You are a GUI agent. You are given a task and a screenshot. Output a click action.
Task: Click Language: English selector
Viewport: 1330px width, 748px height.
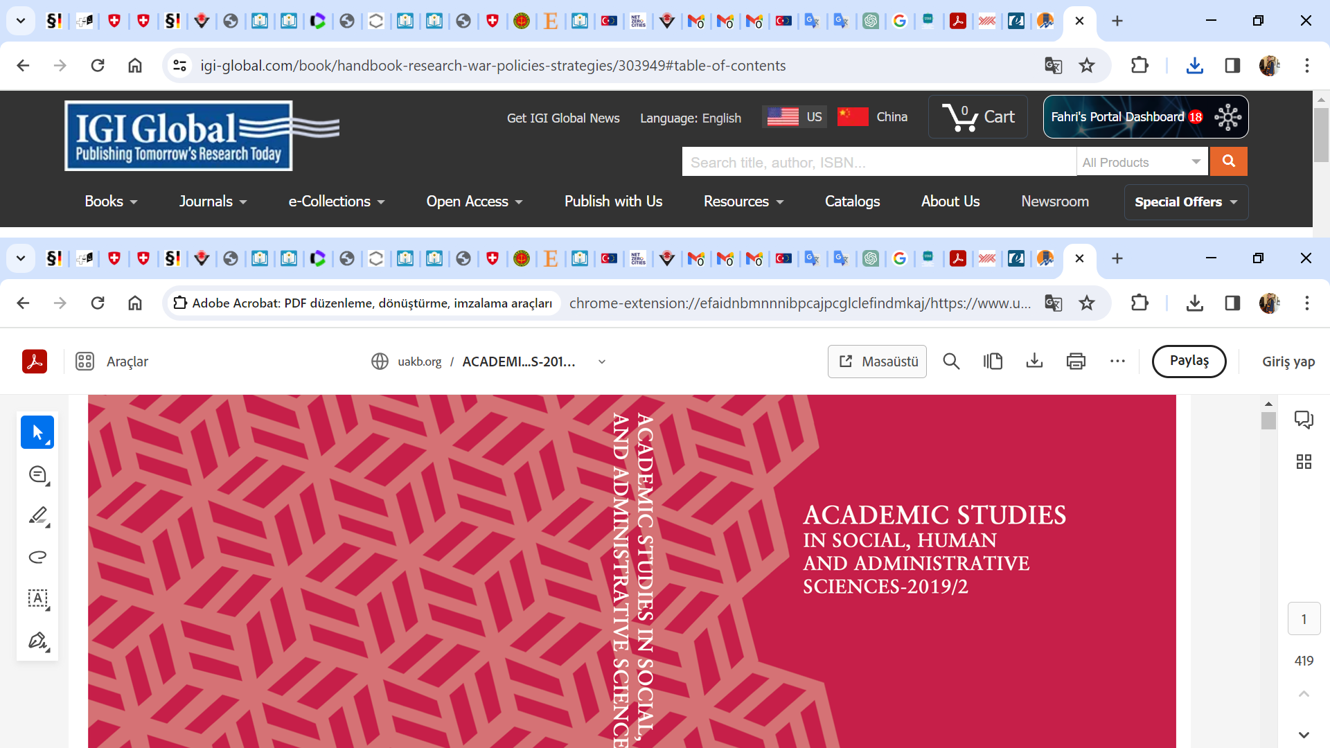(691, 118)
